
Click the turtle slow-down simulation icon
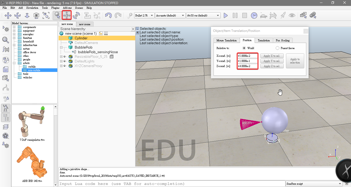[263, 15]
